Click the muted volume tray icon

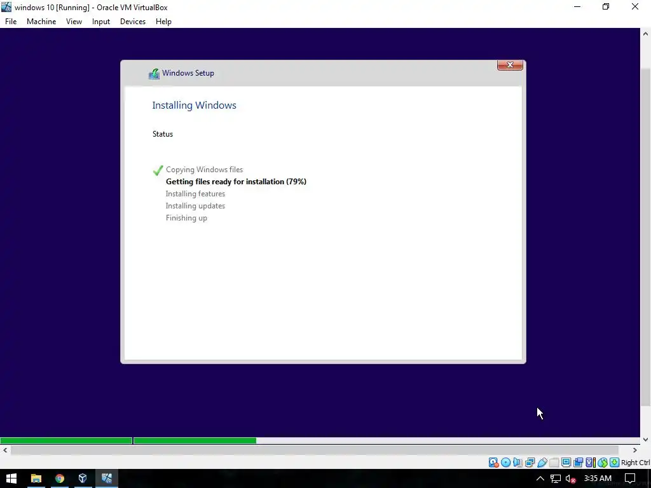pyautogui.click(x=571, y=478)
